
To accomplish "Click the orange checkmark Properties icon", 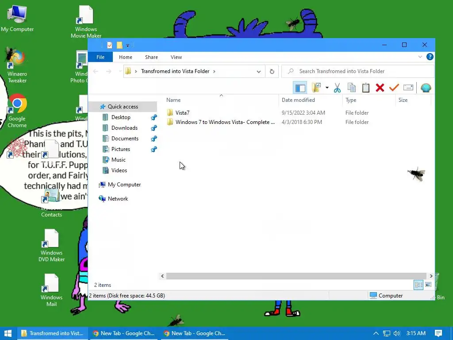I will tap(394, 87).
